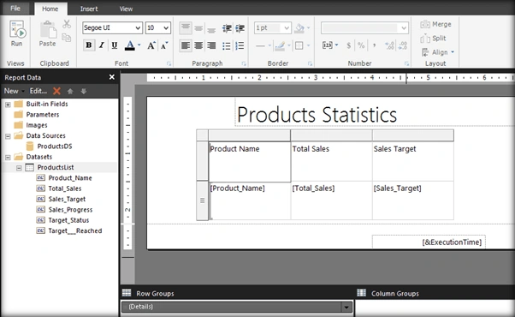515x317 pixels.
Task: Open the Edit... button in Report Data
Action: pyautogui.click(x=38, y=91)
